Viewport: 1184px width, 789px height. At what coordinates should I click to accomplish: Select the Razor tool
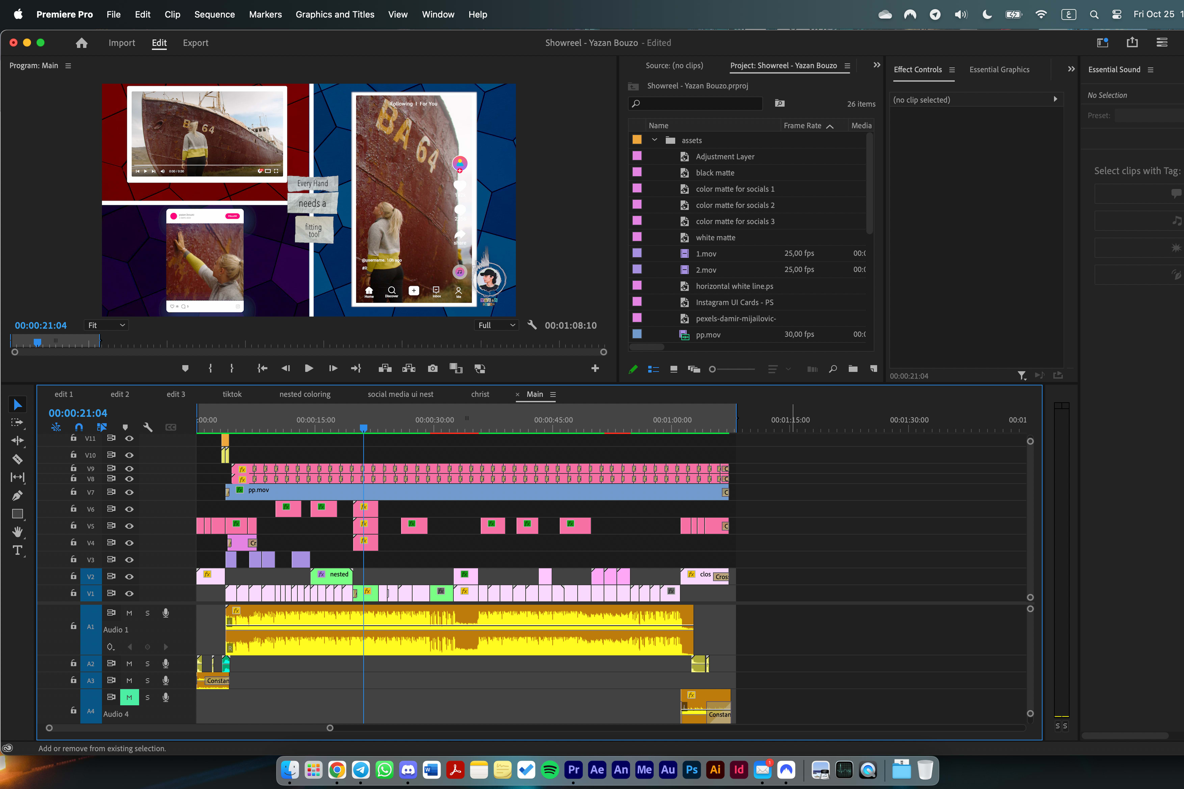(x=17, y=459)
